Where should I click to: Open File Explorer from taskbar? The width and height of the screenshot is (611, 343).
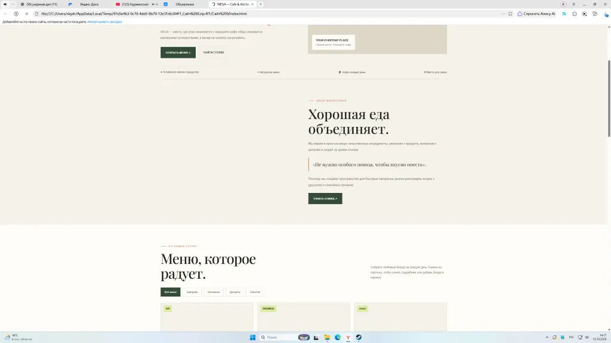(327, 337)
